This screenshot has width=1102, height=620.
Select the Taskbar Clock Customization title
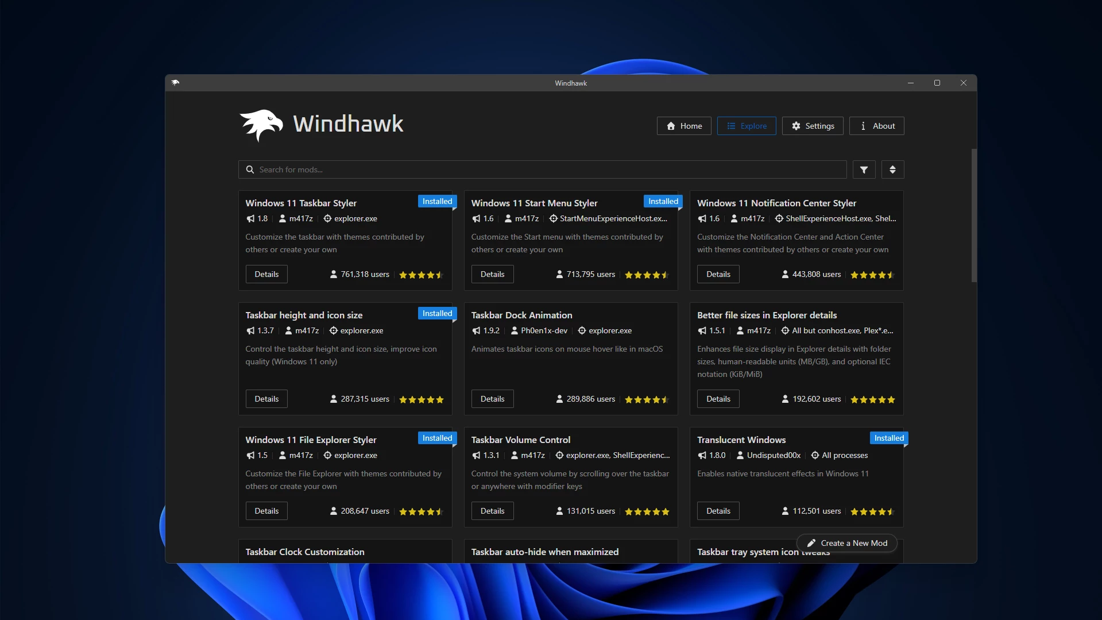[x=305, y=552]
